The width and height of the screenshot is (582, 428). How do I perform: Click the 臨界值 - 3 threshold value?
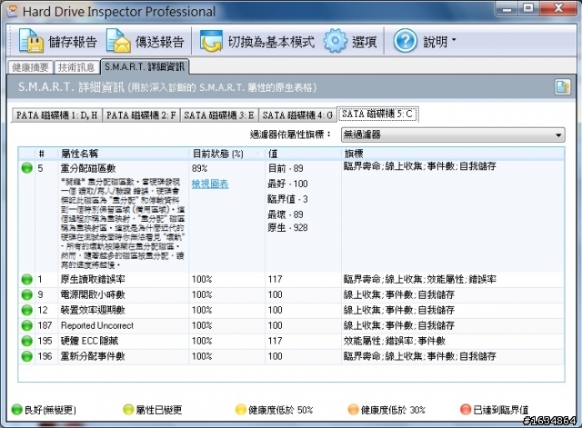click(x=287, y=199)
